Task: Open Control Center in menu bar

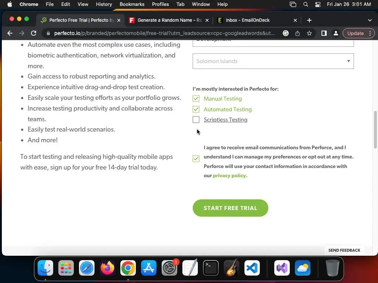Action: pyautogui.click(x=318, y=4)
